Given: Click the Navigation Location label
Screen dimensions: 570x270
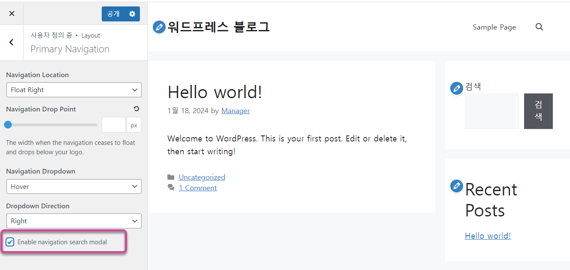Looking at the screenshot, I should tap(37, 75).
